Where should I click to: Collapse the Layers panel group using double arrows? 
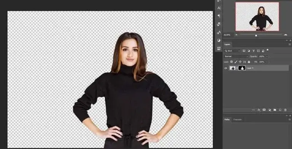pyautogui.click(x=287, y=40)
